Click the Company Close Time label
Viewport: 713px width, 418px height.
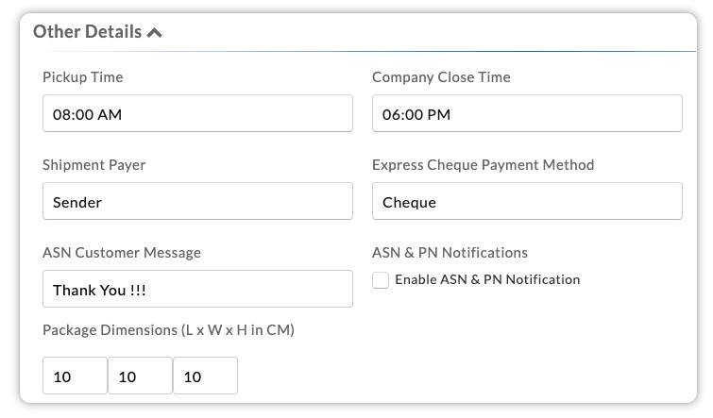(x=441, y=77)
